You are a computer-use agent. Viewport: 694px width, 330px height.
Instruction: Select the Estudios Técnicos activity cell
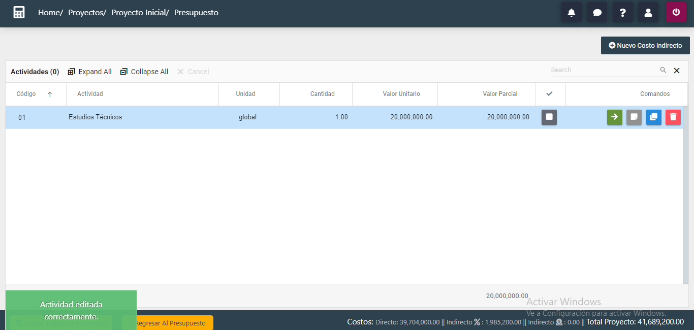click(x=142, y=117)
